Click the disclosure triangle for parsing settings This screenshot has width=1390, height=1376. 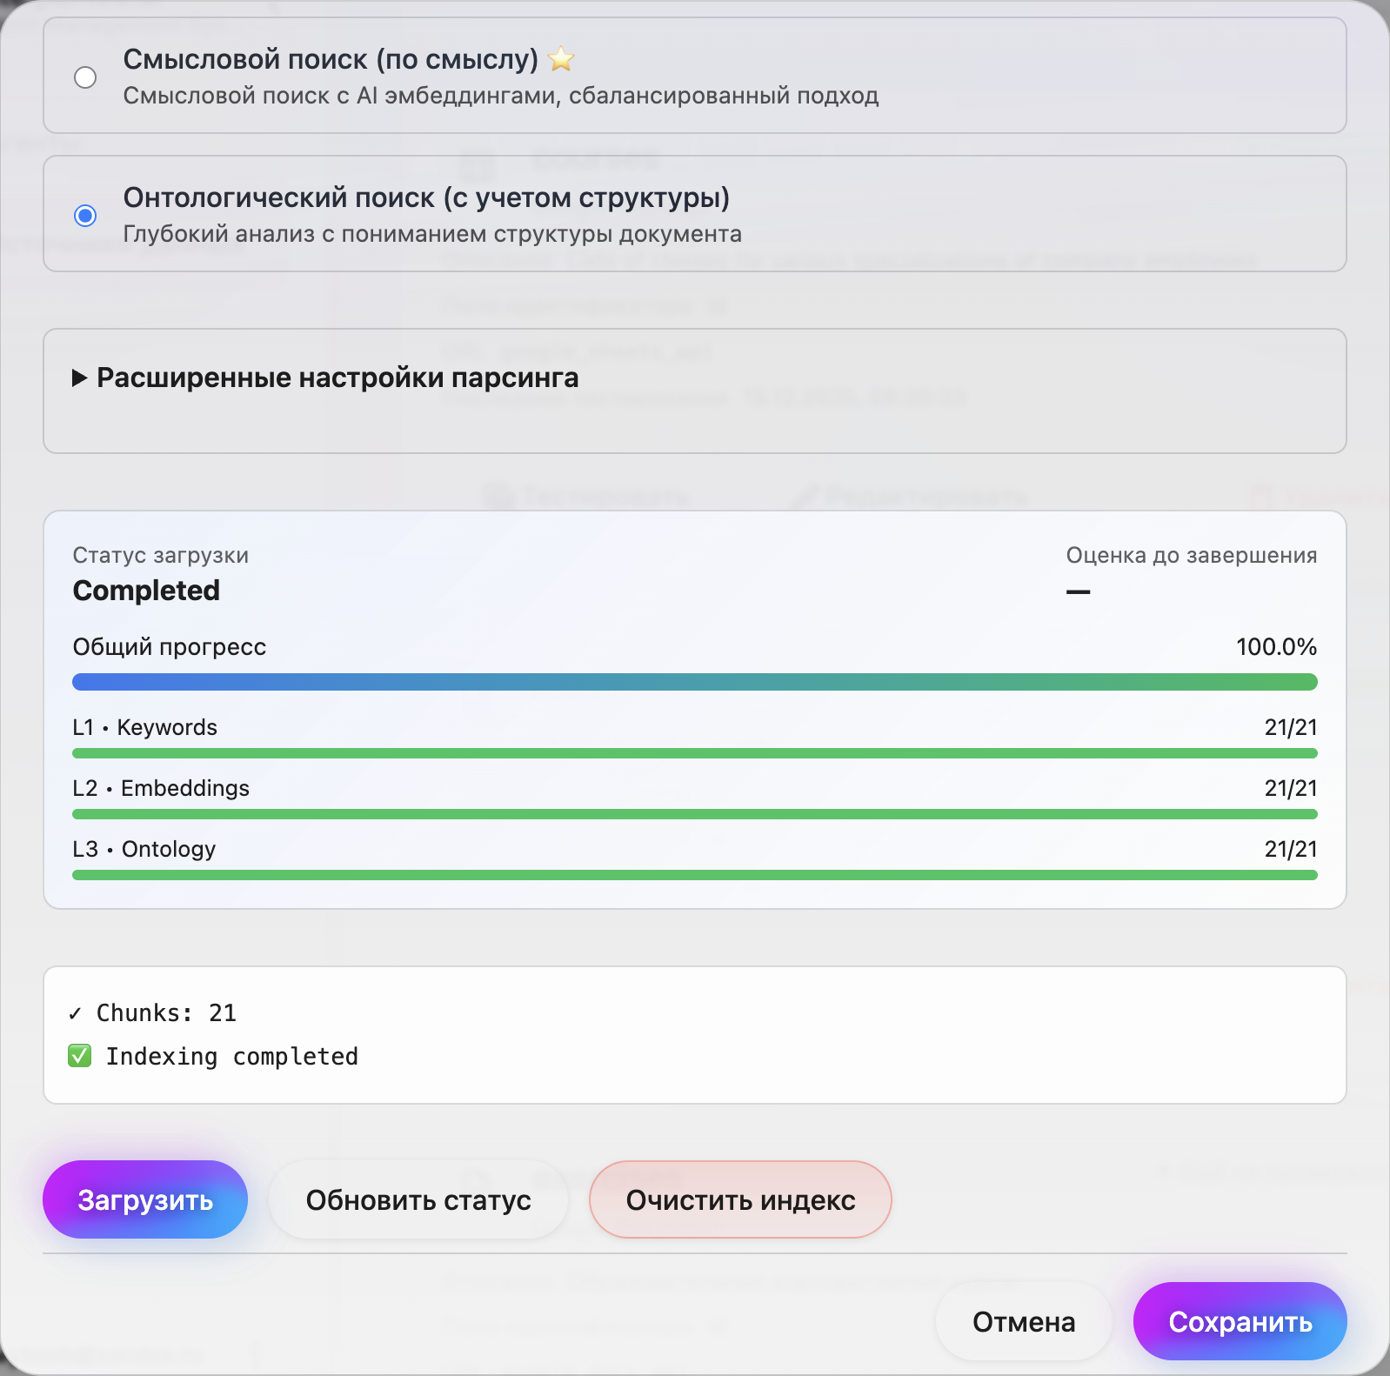pyautogui.click(x=77, y=378)
